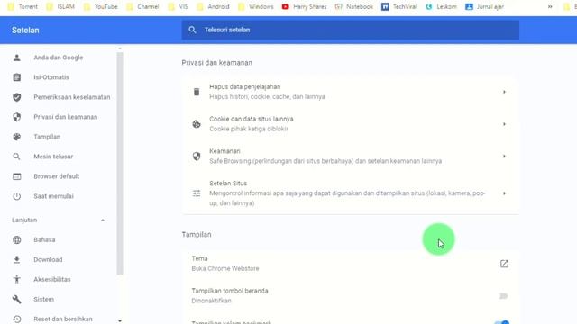Open the ISLAM bookmark folder
This screenshot has width=577, height=324.
60,6
